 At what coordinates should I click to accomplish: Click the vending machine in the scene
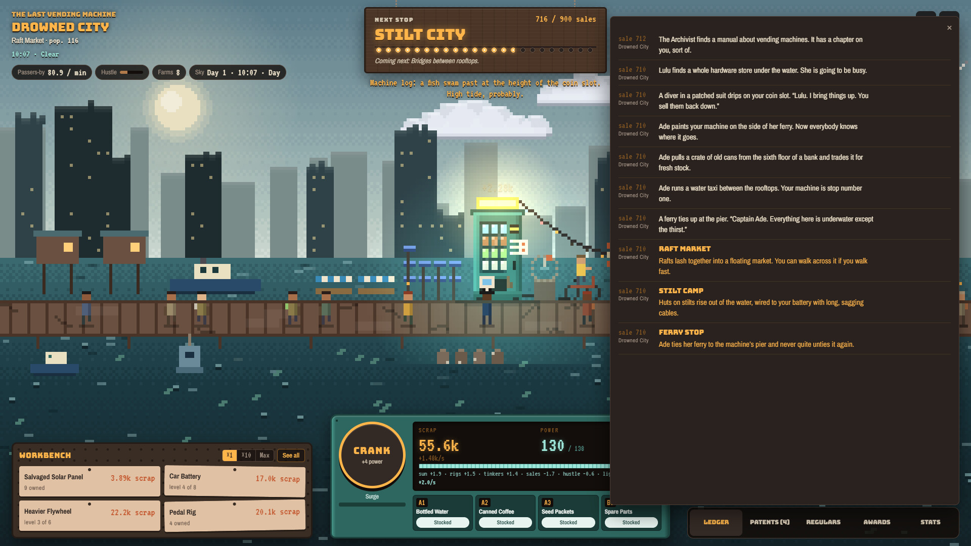[x=498, y=247]
